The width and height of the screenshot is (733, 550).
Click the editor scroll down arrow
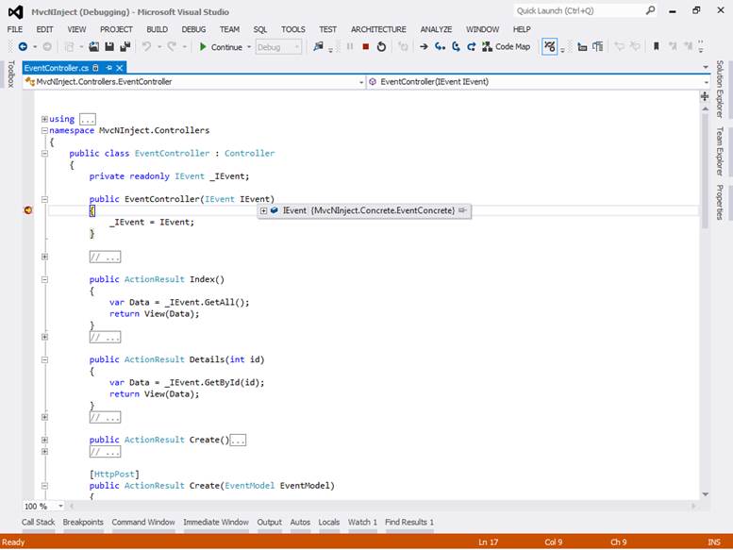pos(706,494)
